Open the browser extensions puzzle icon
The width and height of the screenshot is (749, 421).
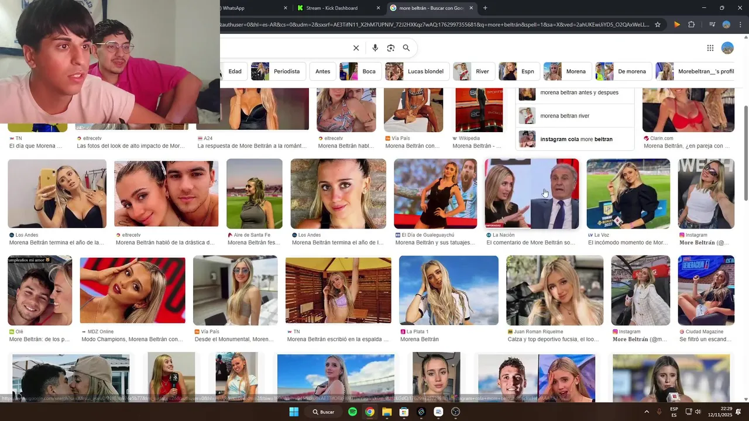692,25
